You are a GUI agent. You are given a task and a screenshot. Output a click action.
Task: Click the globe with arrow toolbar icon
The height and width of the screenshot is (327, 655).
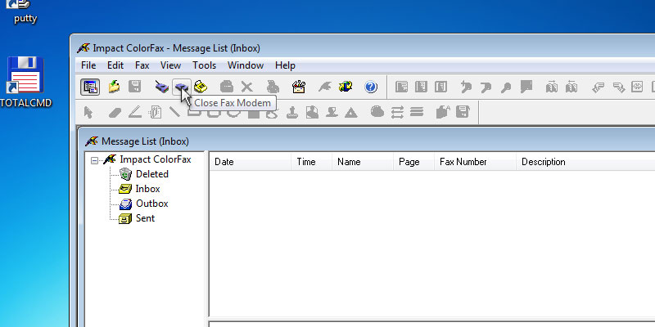pyautogui.click(x=346, y=87)
